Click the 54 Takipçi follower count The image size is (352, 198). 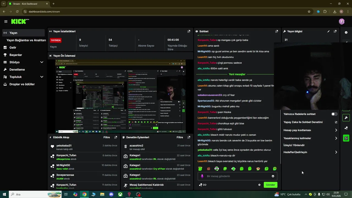(x=110, y=40)
